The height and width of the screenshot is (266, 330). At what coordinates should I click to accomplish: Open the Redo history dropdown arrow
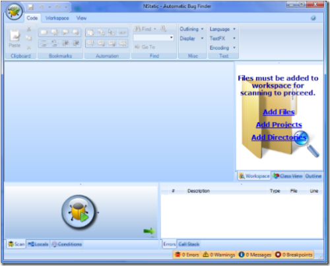pos(66,7)
